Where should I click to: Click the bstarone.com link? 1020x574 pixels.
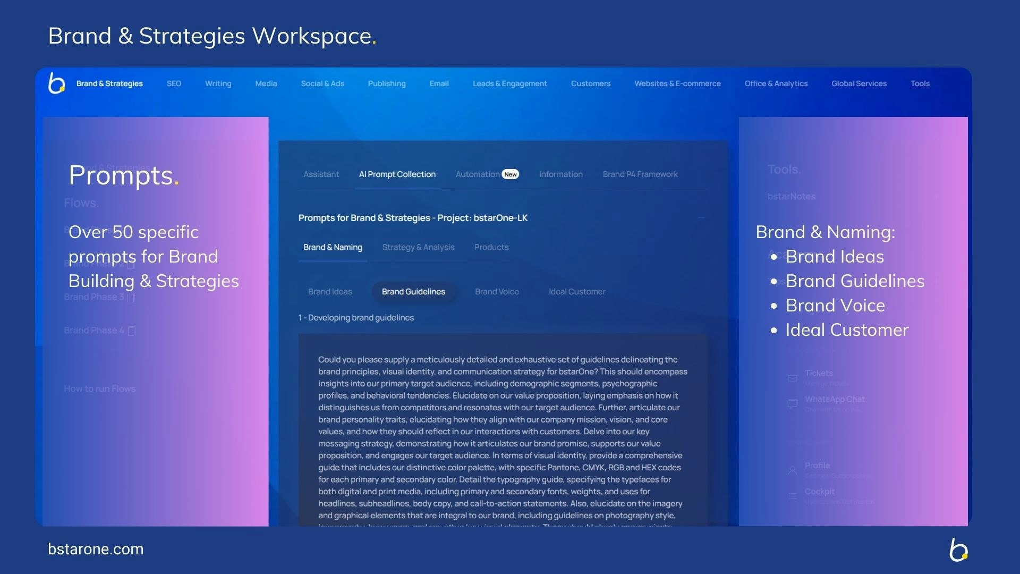(96, 549)
